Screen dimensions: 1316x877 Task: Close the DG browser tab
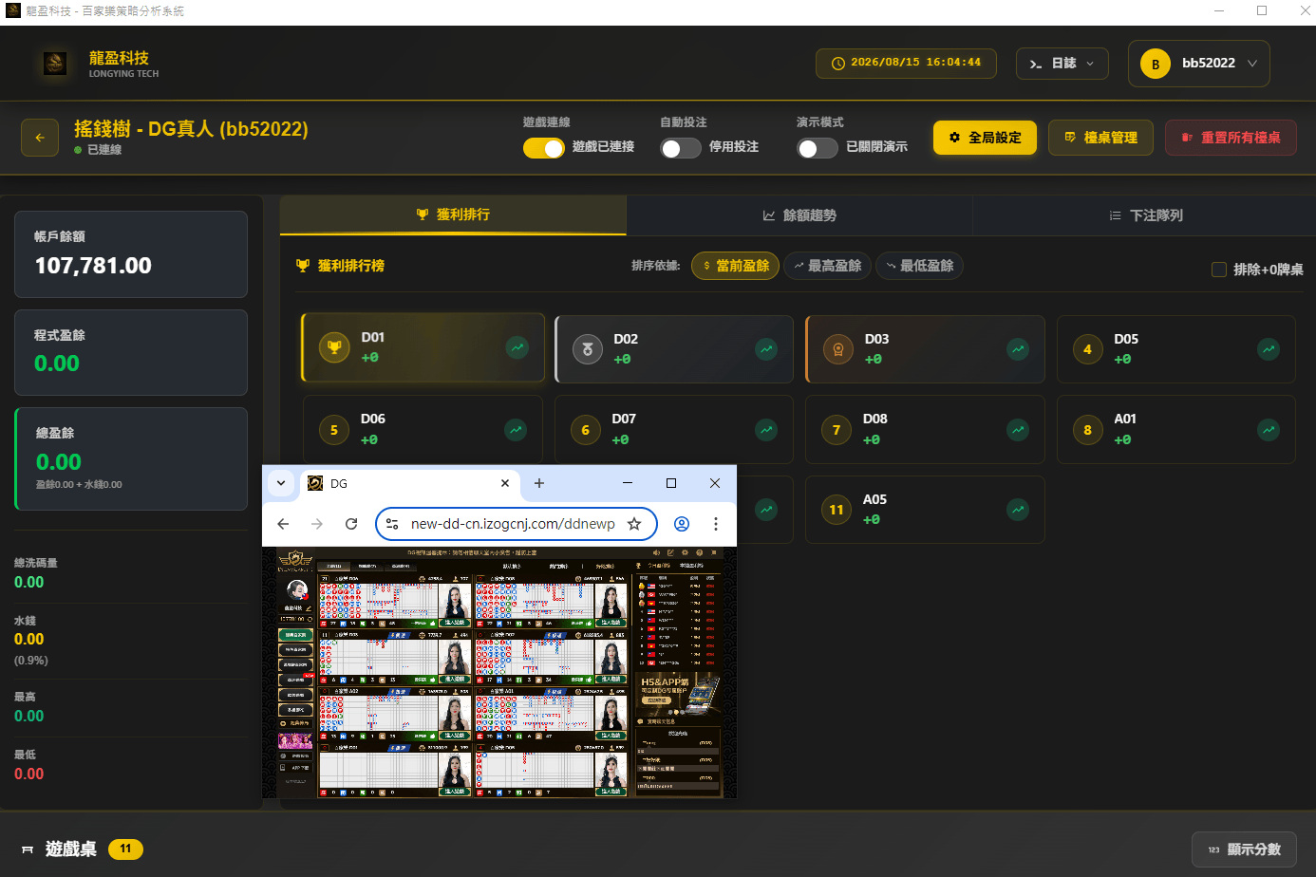[505, 483]
